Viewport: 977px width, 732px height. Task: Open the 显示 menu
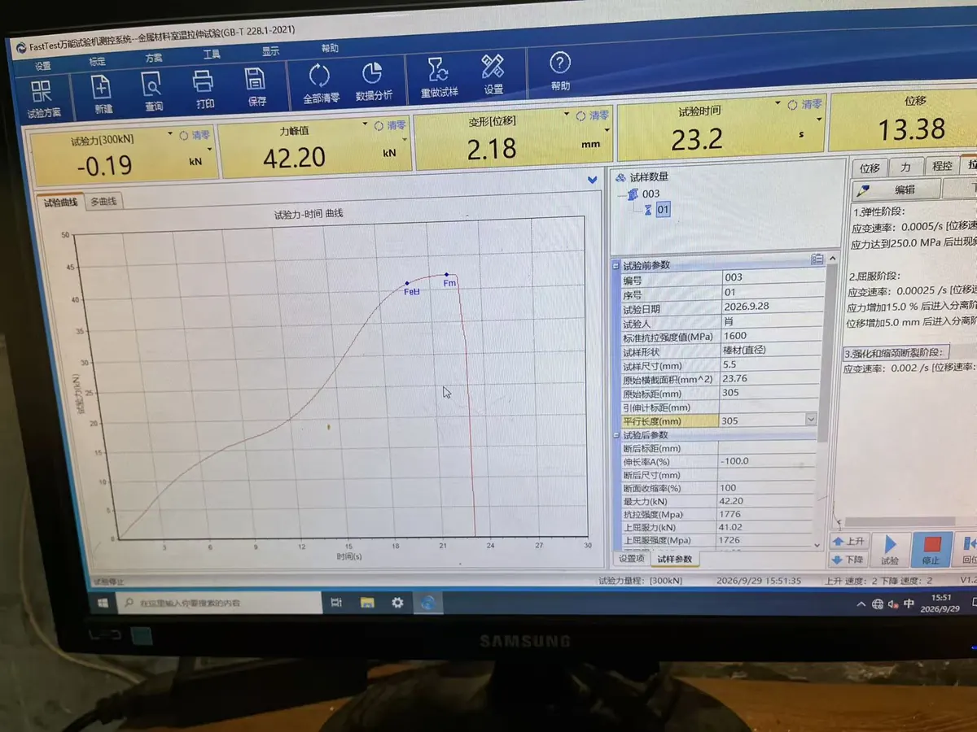coord(270,52)
